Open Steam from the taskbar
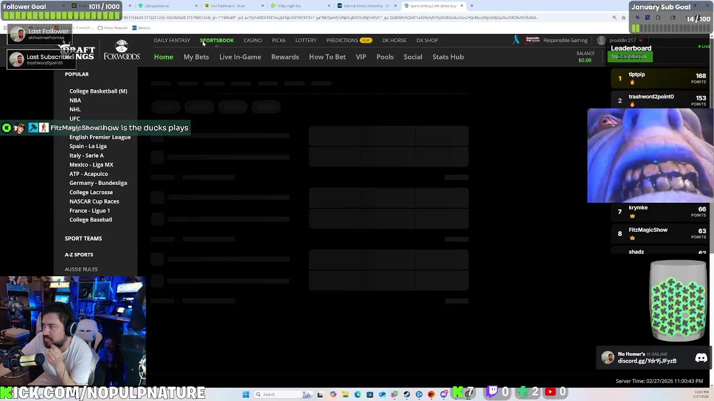 (x=407, y=394)
